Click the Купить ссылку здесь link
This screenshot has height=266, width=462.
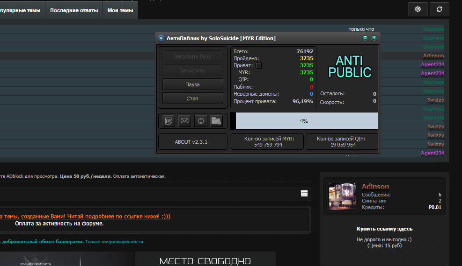point(384,229)
